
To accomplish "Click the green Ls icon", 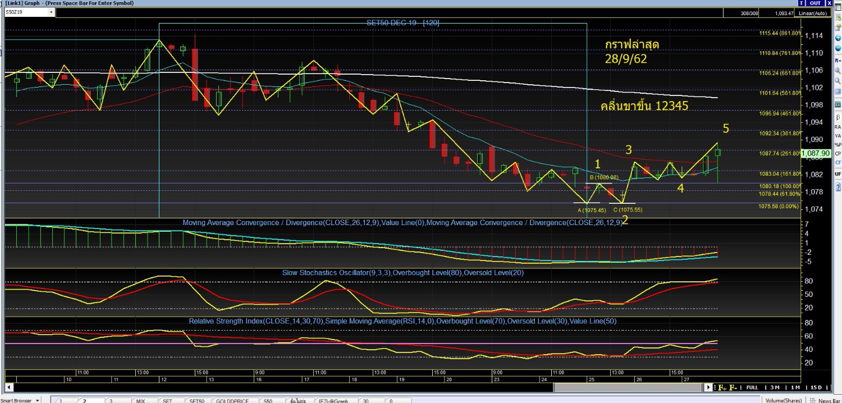I will (x=838, y=104).
